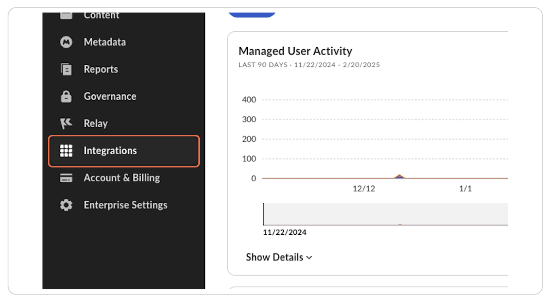This screenshot has height=303, width=550.
Task: Open the Integrations label in sidebar
Action: (110, 151)
